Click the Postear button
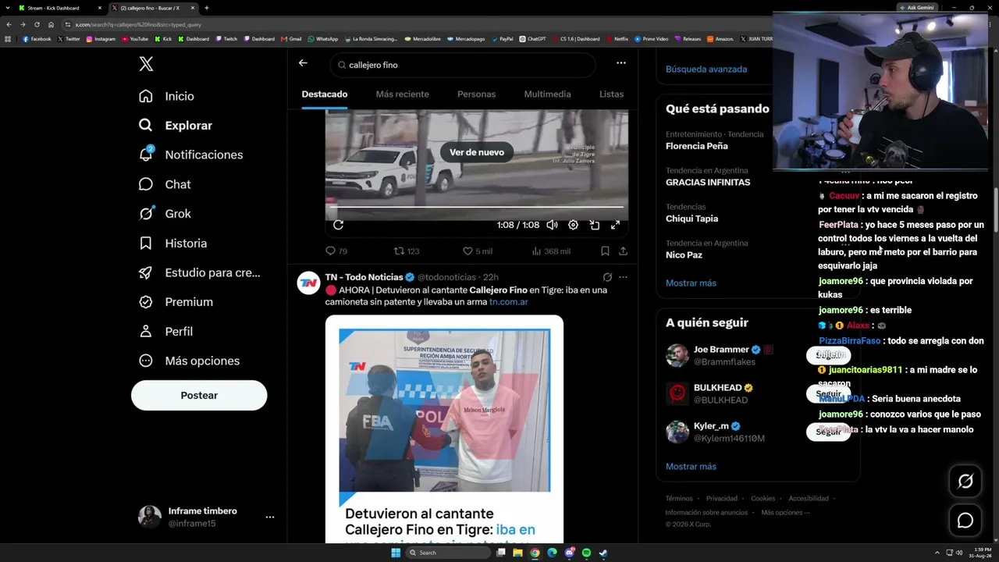The image size is (999, 562). tap(199, 396)
